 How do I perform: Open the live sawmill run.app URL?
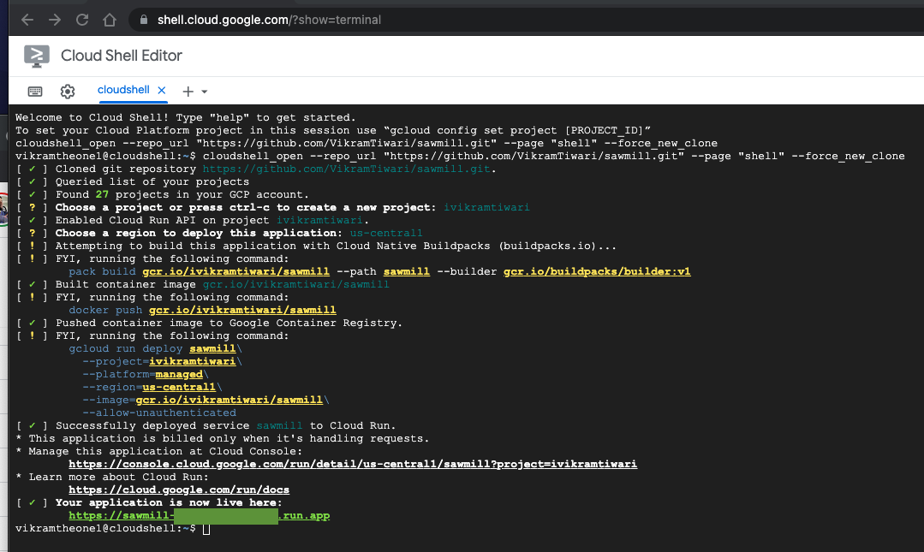coord(200,515)
